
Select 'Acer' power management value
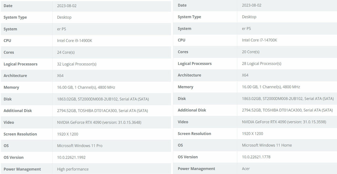coord(246,168)
